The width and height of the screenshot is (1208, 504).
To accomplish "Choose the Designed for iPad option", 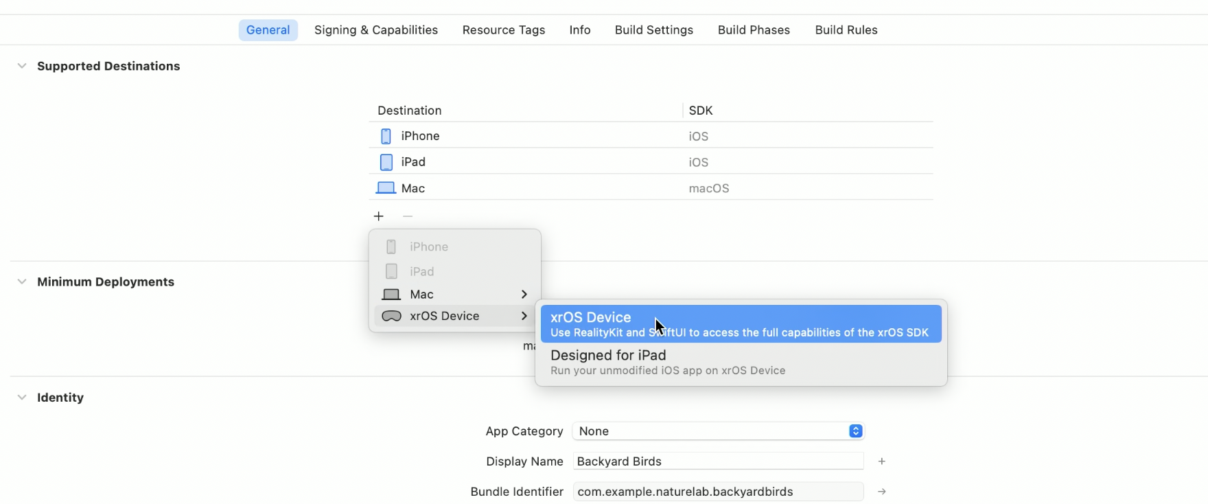I will [x=741, y=362].
